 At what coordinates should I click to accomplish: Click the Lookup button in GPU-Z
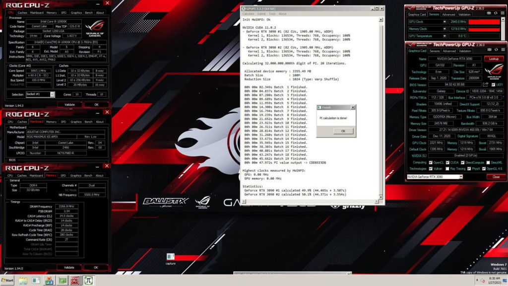coord(494,59)
